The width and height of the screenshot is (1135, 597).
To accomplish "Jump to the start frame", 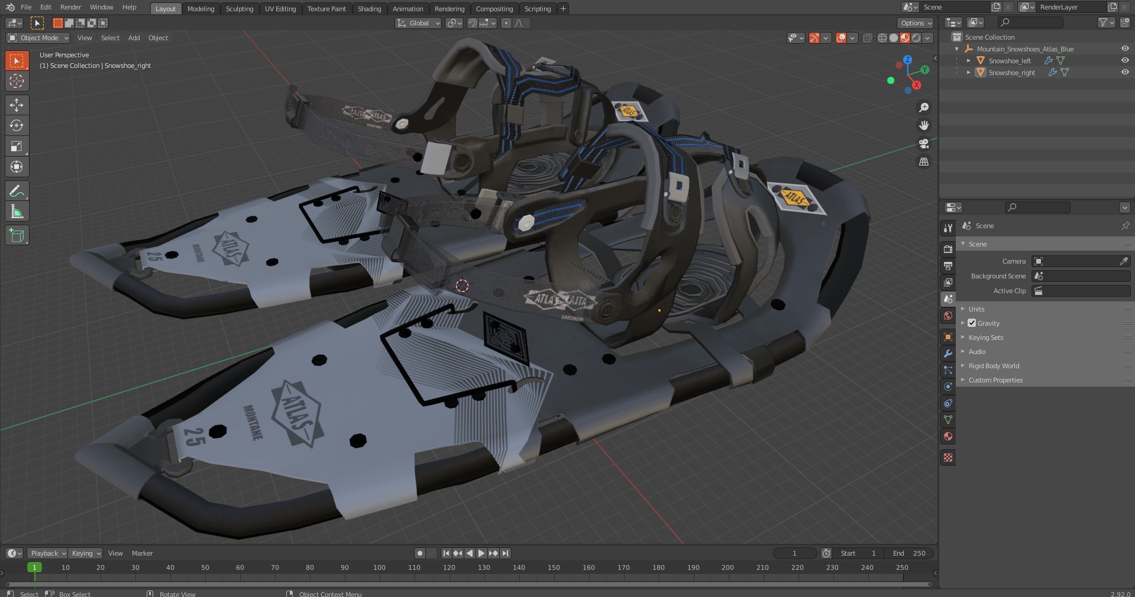I will (x=446, y=553).
